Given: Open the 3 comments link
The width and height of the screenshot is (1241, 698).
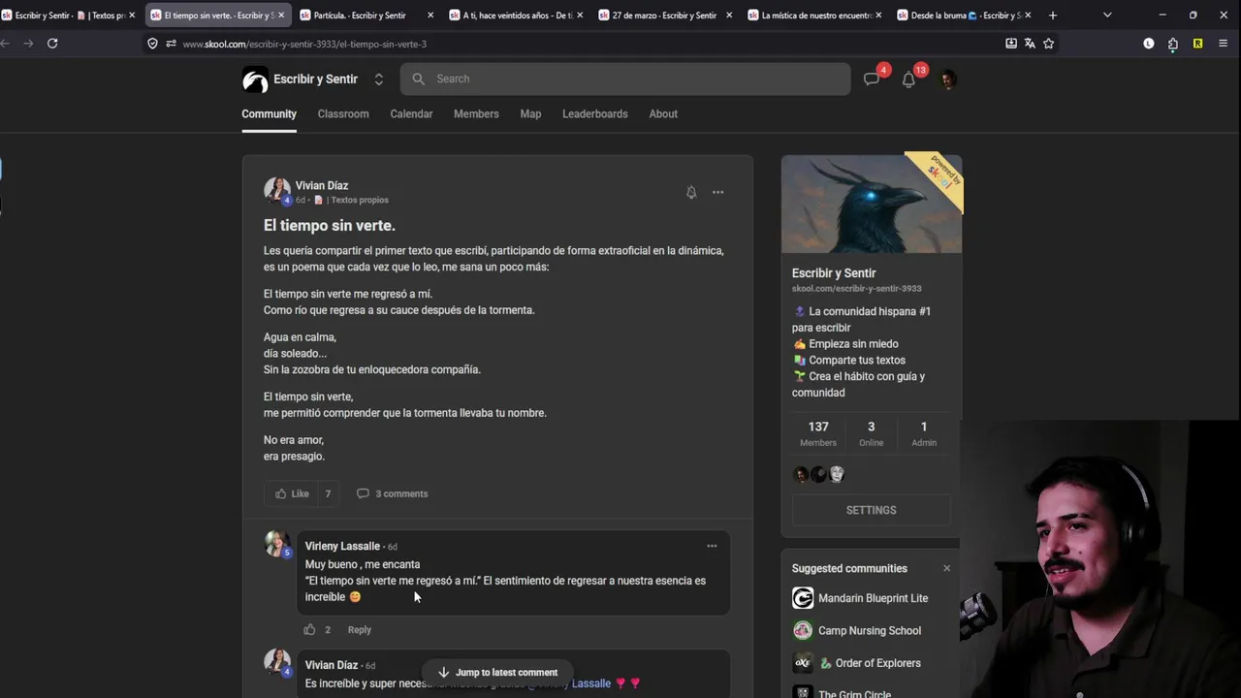Looking at the screenshot, I should click(393, 493).
